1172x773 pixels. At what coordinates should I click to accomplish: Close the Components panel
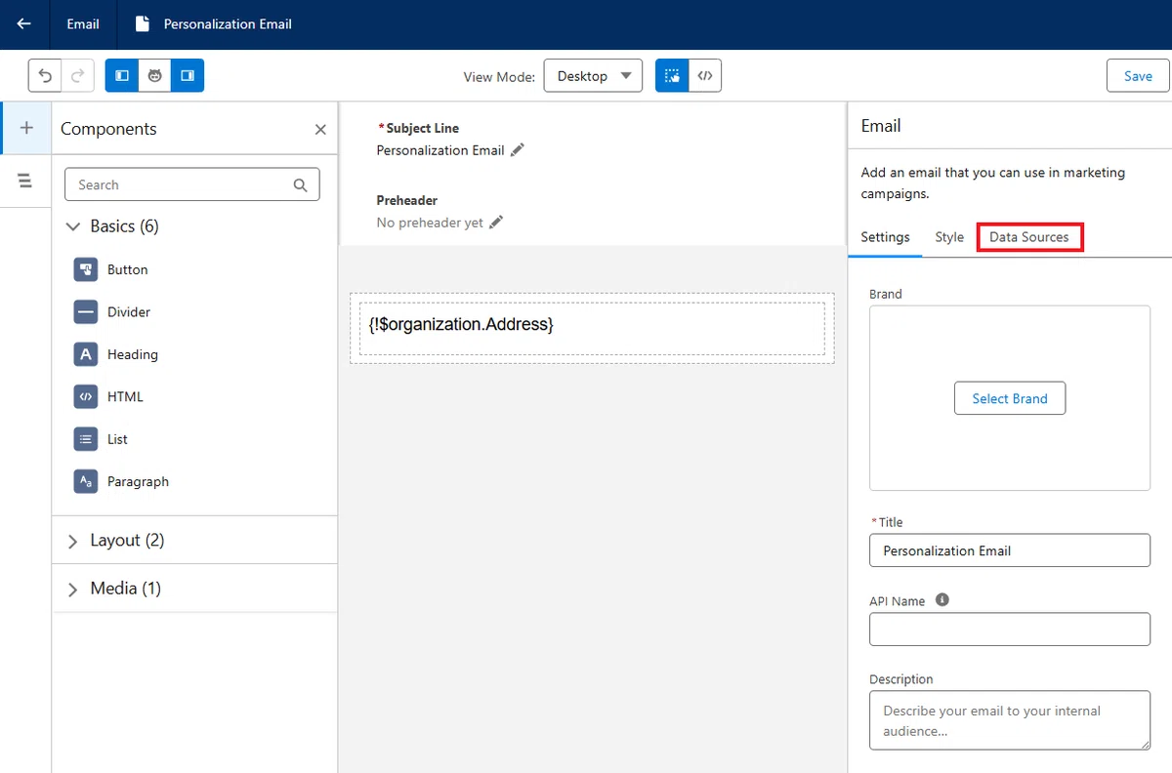(320, 129)
